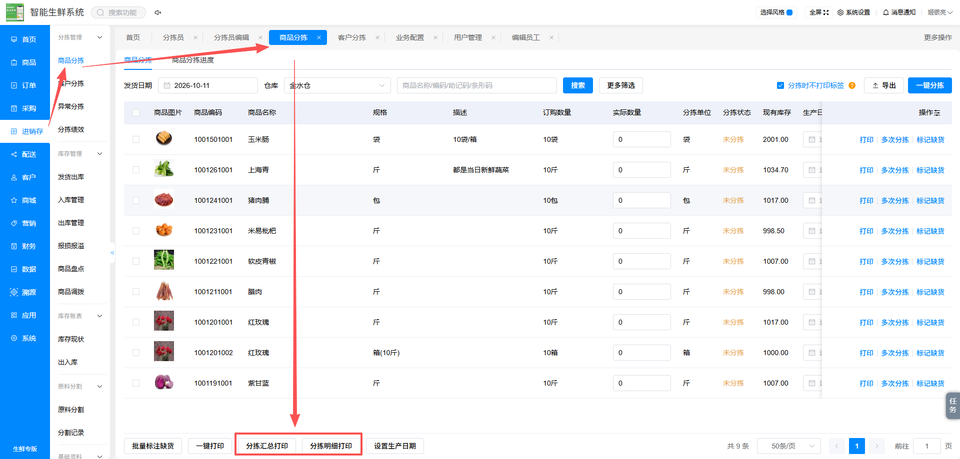Click the 一键分拣 button

930,85
